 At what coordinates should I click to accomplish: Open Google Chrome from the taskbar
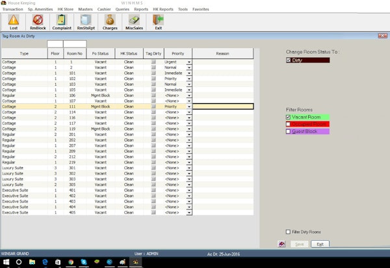pyautogui.click(x=70, y=262)
